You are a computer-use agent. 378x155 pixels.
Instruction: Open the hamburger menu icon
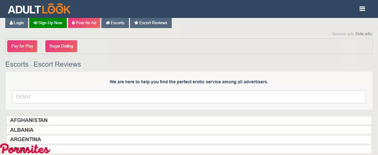pos(362,9)
